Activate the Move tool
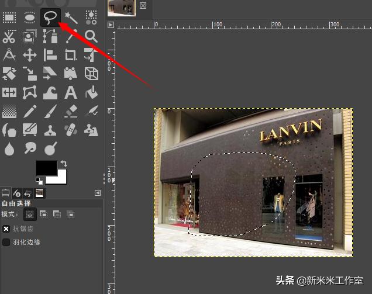 [x=30, y=55]
